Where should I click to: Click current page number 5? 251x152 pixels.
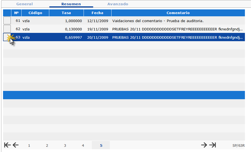click(x=101, y=145)
